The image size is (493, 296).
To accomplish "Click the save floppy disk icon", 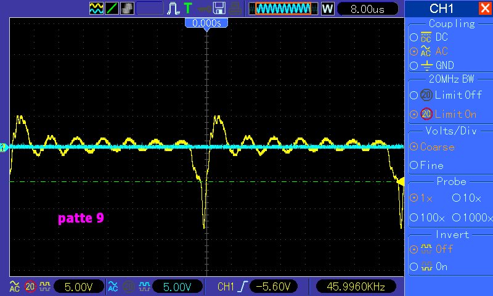I will pos(219,9).
